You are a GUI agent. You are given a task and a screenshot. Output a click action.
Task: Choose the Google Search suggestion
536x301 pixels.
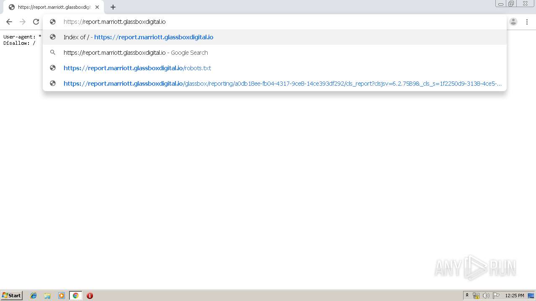[x=275, y=53]
